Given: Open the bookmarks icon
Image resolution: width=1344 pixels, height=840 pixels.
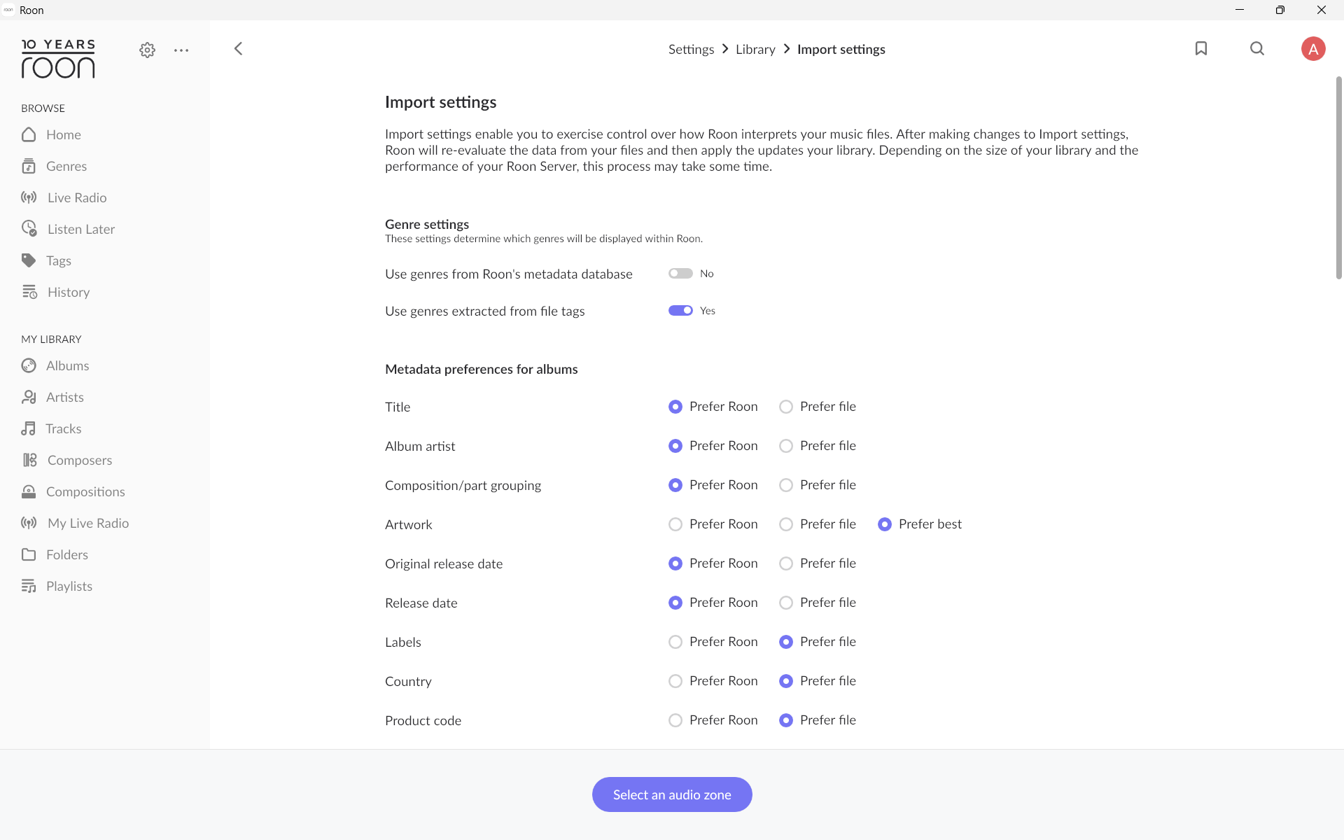Looking at the screenshot, I should click(1201, 48).
